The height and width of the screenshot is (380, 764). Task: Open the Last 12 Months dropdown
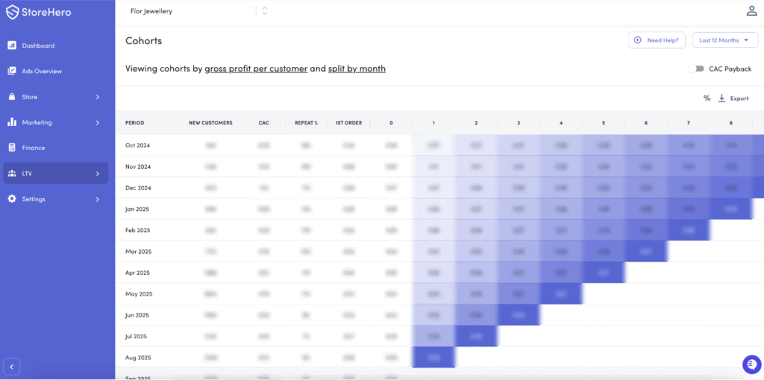click(725, 40)
